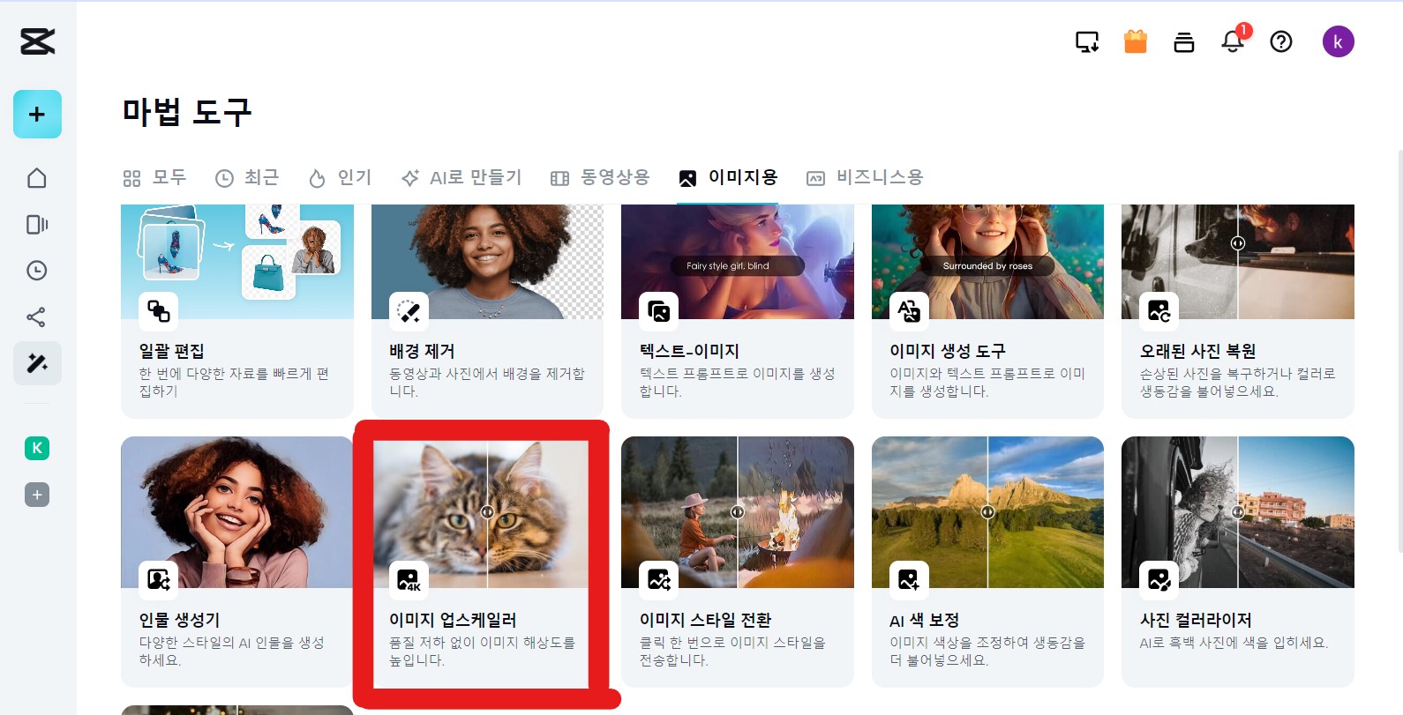Click the 일괄 편집 tool icon
The image size is (1403, 715).
(159, 310)
